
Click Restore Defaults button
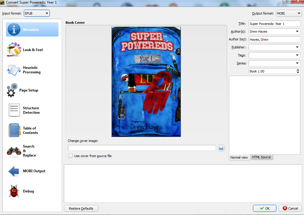click(x=81, y=208)
